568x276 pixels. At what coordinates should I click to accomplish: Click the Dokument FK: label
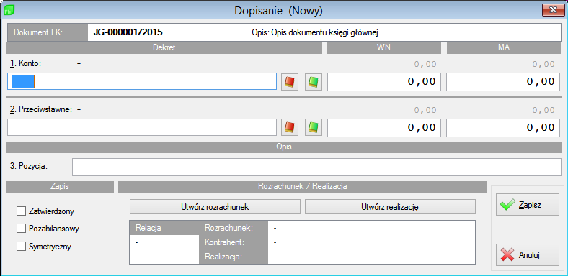[38, 32]
